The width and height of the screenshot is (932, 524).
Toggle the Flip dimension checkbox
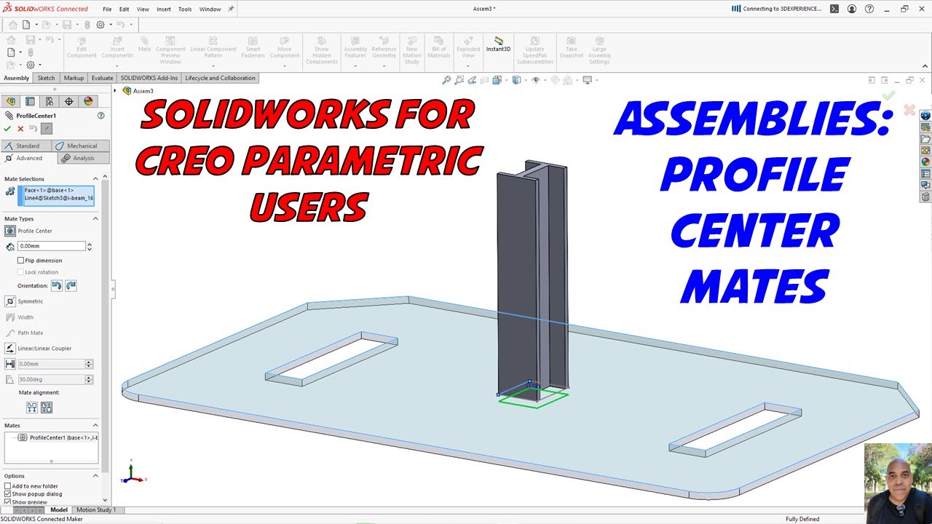(20, 261)
